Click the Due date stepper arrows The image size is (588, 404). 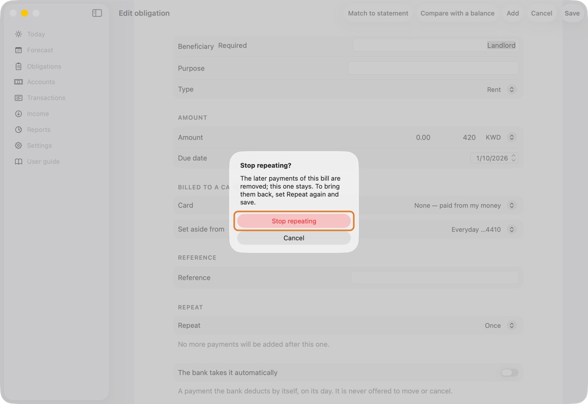(x=513, y=158)
